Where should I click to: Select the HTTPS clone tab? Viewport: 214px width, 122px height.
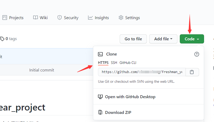(x=103, y=63)
